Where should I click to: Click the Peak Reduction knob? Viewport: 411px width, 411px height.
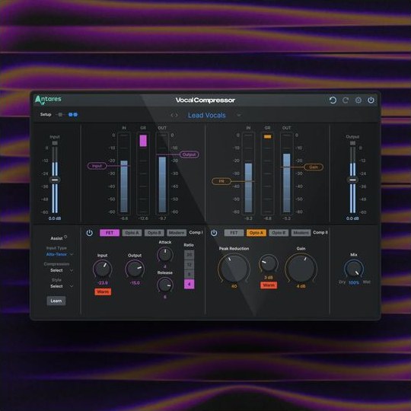[234, 269]
